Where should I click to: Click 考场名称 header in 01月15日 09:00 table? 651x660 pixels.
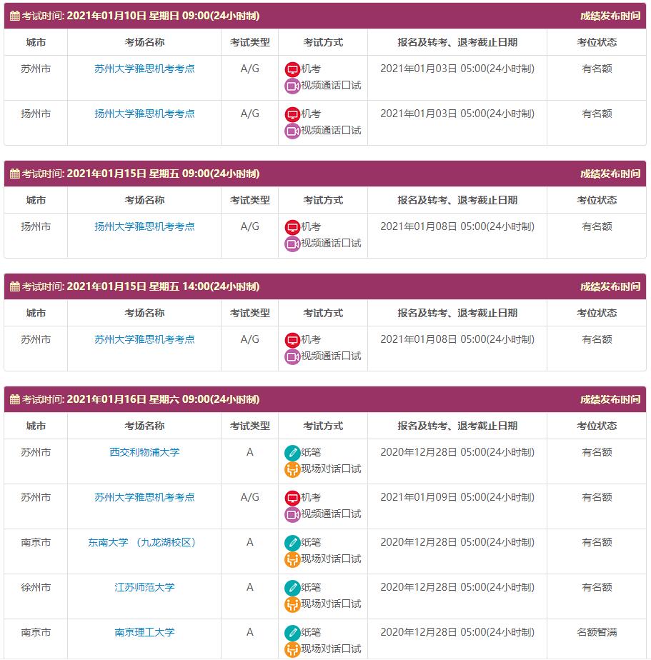pyautogui.click(x=144, y=200)
